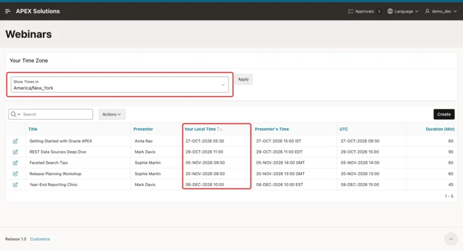The image size is (463, 251).
Task: Open the Customize link in footer
Action: [40, 239]
